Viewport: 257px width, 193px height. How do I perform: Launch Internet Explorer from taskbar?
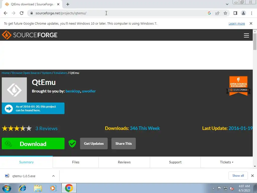click(x=22, y=188)
